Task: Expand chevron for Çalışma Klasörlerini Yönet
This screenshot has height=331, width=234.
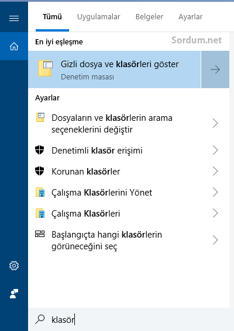Action: (215, 192)
